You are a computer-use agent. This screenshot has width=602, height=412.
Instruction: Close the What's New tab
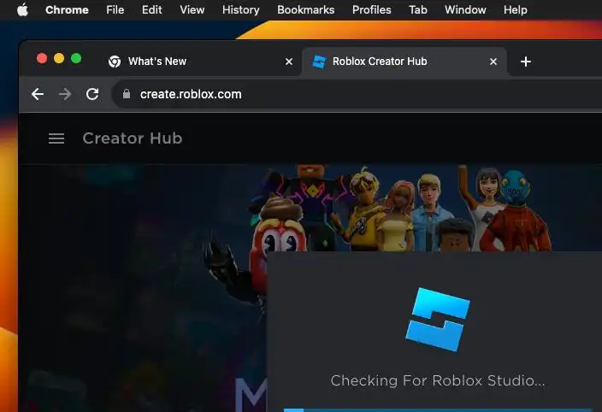[289, 62]
